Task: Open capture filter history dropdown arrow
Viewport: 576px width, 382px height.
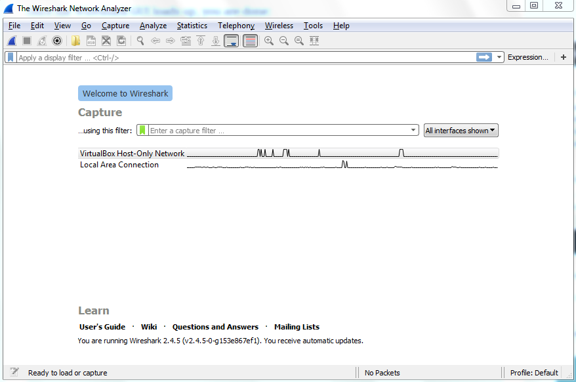Action: [x=413, y=130]
